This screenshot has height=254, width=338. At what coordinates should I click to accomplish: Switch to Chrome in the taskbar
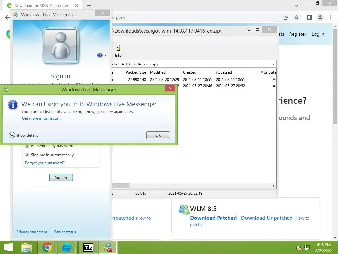point(47,247)
